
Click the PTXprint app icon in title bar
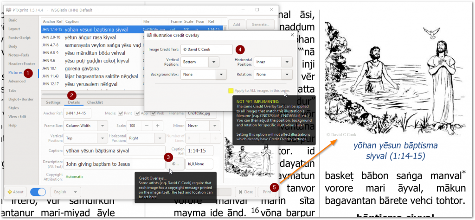[8, 10]
